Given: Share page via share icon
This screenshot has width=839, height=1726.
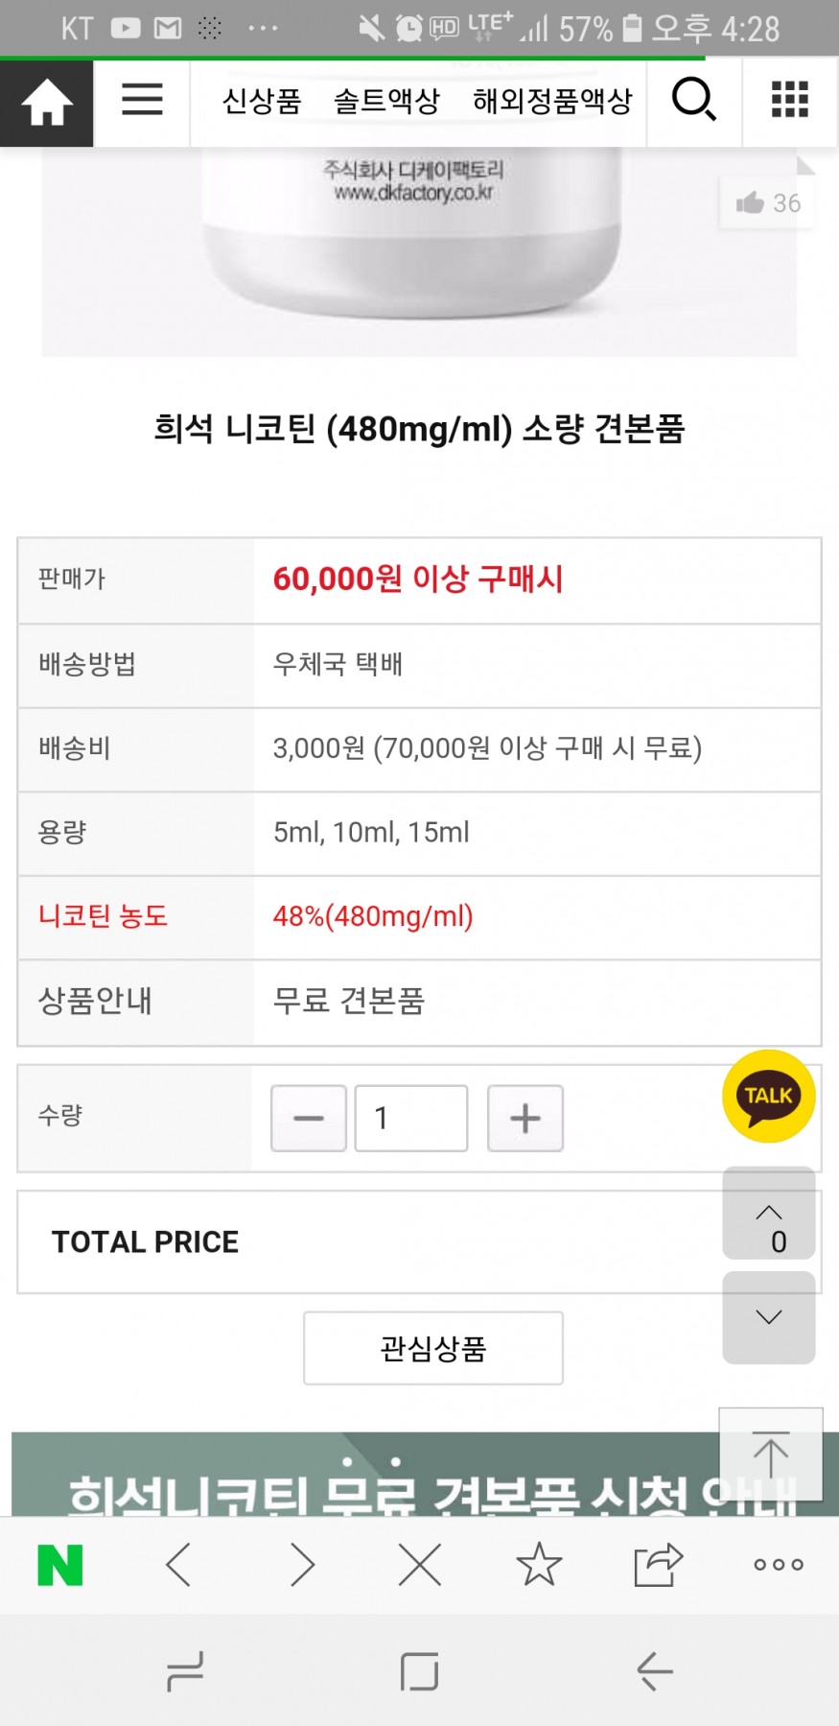Looking at the screenshot, I should click(x=658, y=1565).
